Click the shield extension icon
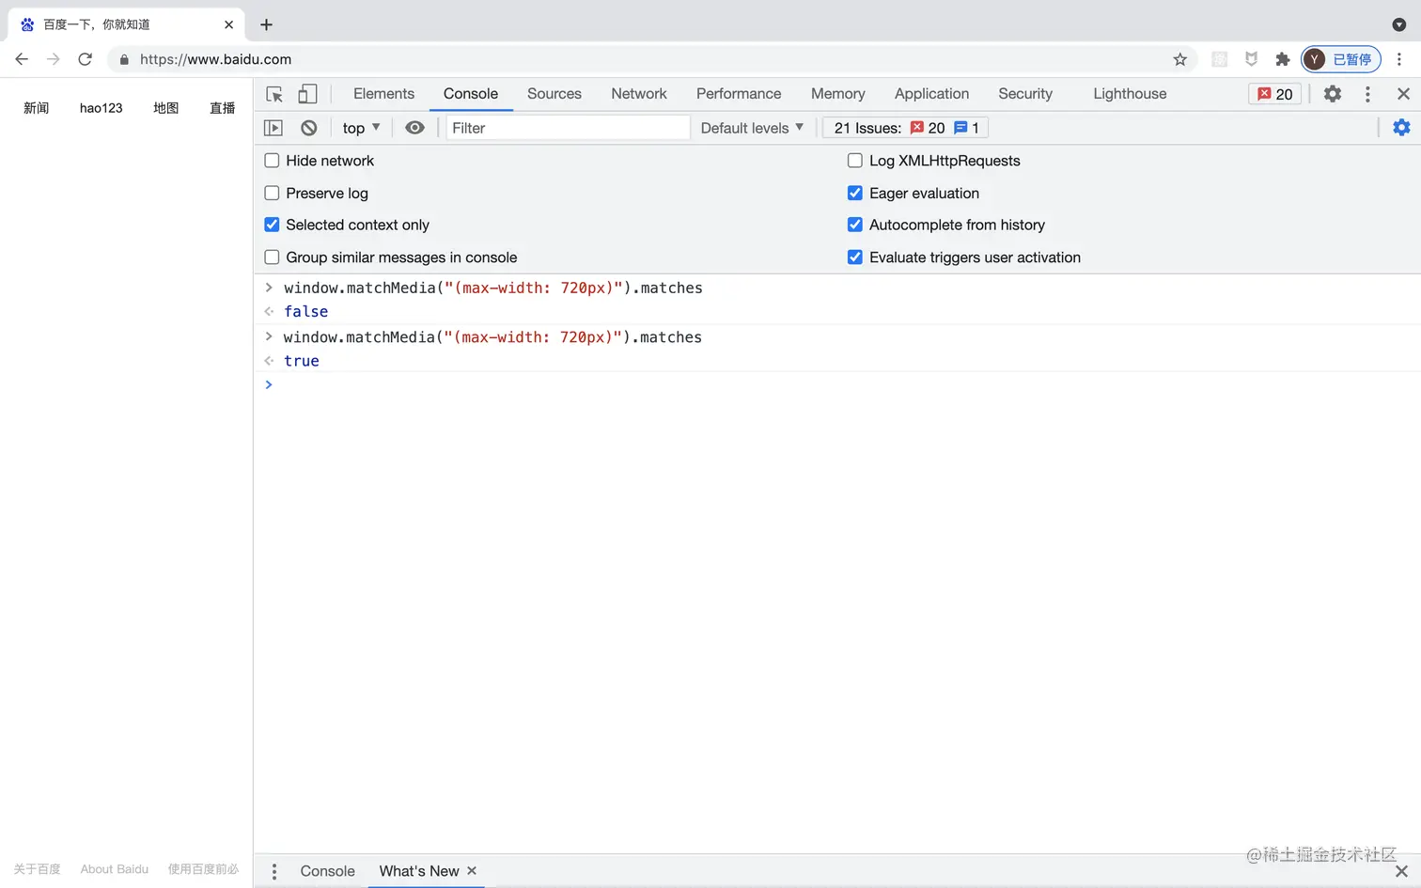This screenshot has width=1421, height=888. coord(1251,59)
